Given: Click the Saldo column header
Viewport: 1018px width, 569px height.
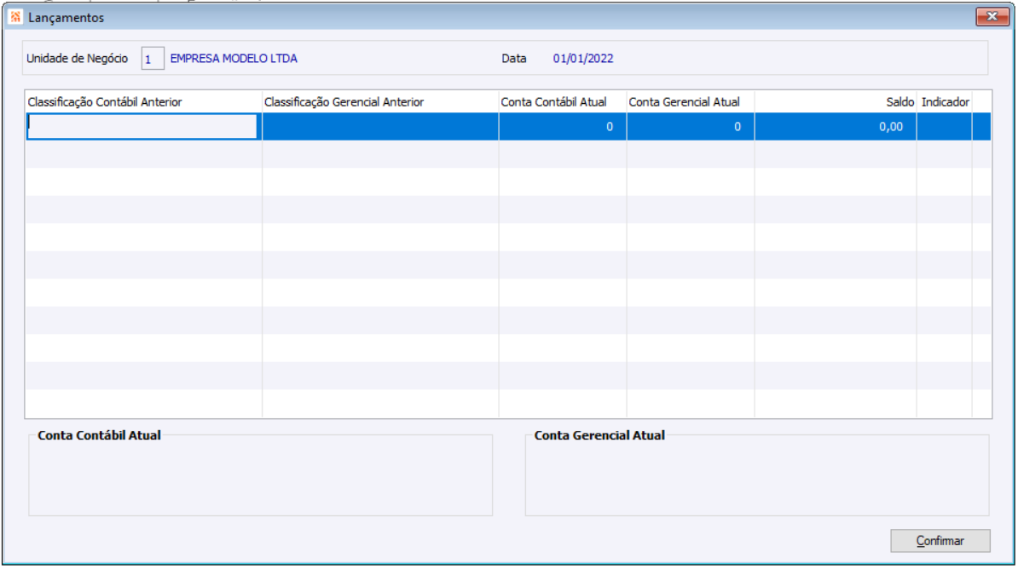Looking at the screenshot, I should [x=836, y=102].
